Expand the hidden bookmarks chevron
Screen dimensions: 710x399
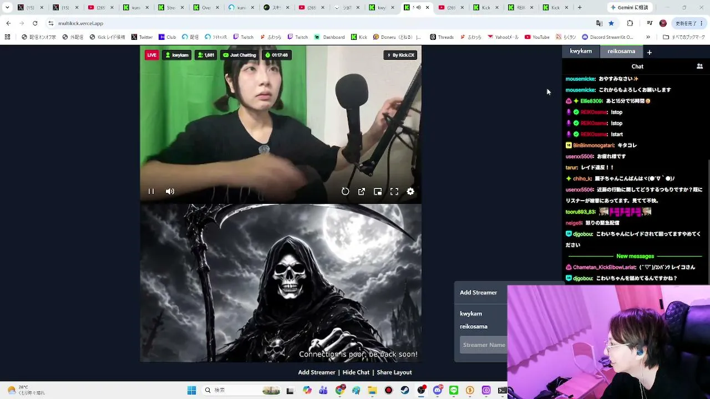(x=648, y=37)
